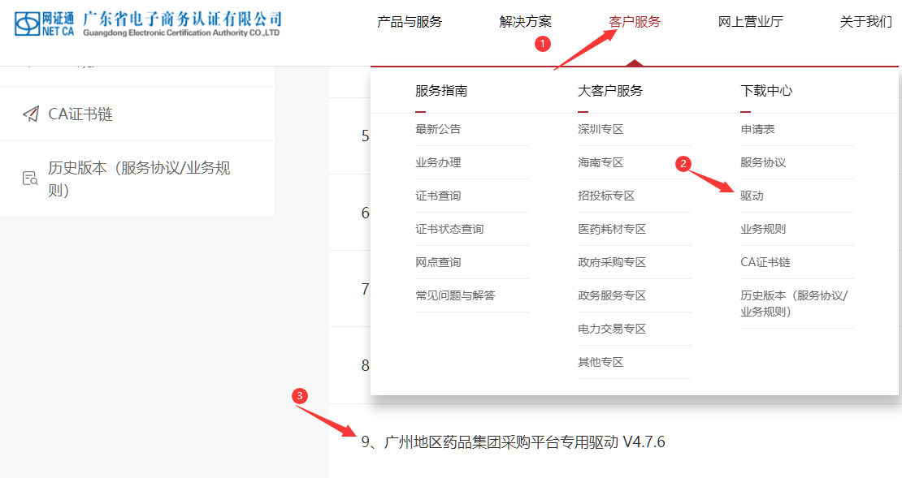Image resolution: width=902 pixels, height=478 pixels.
Task: Go to 最新公告 in service guide
Action: coord(438,129)
